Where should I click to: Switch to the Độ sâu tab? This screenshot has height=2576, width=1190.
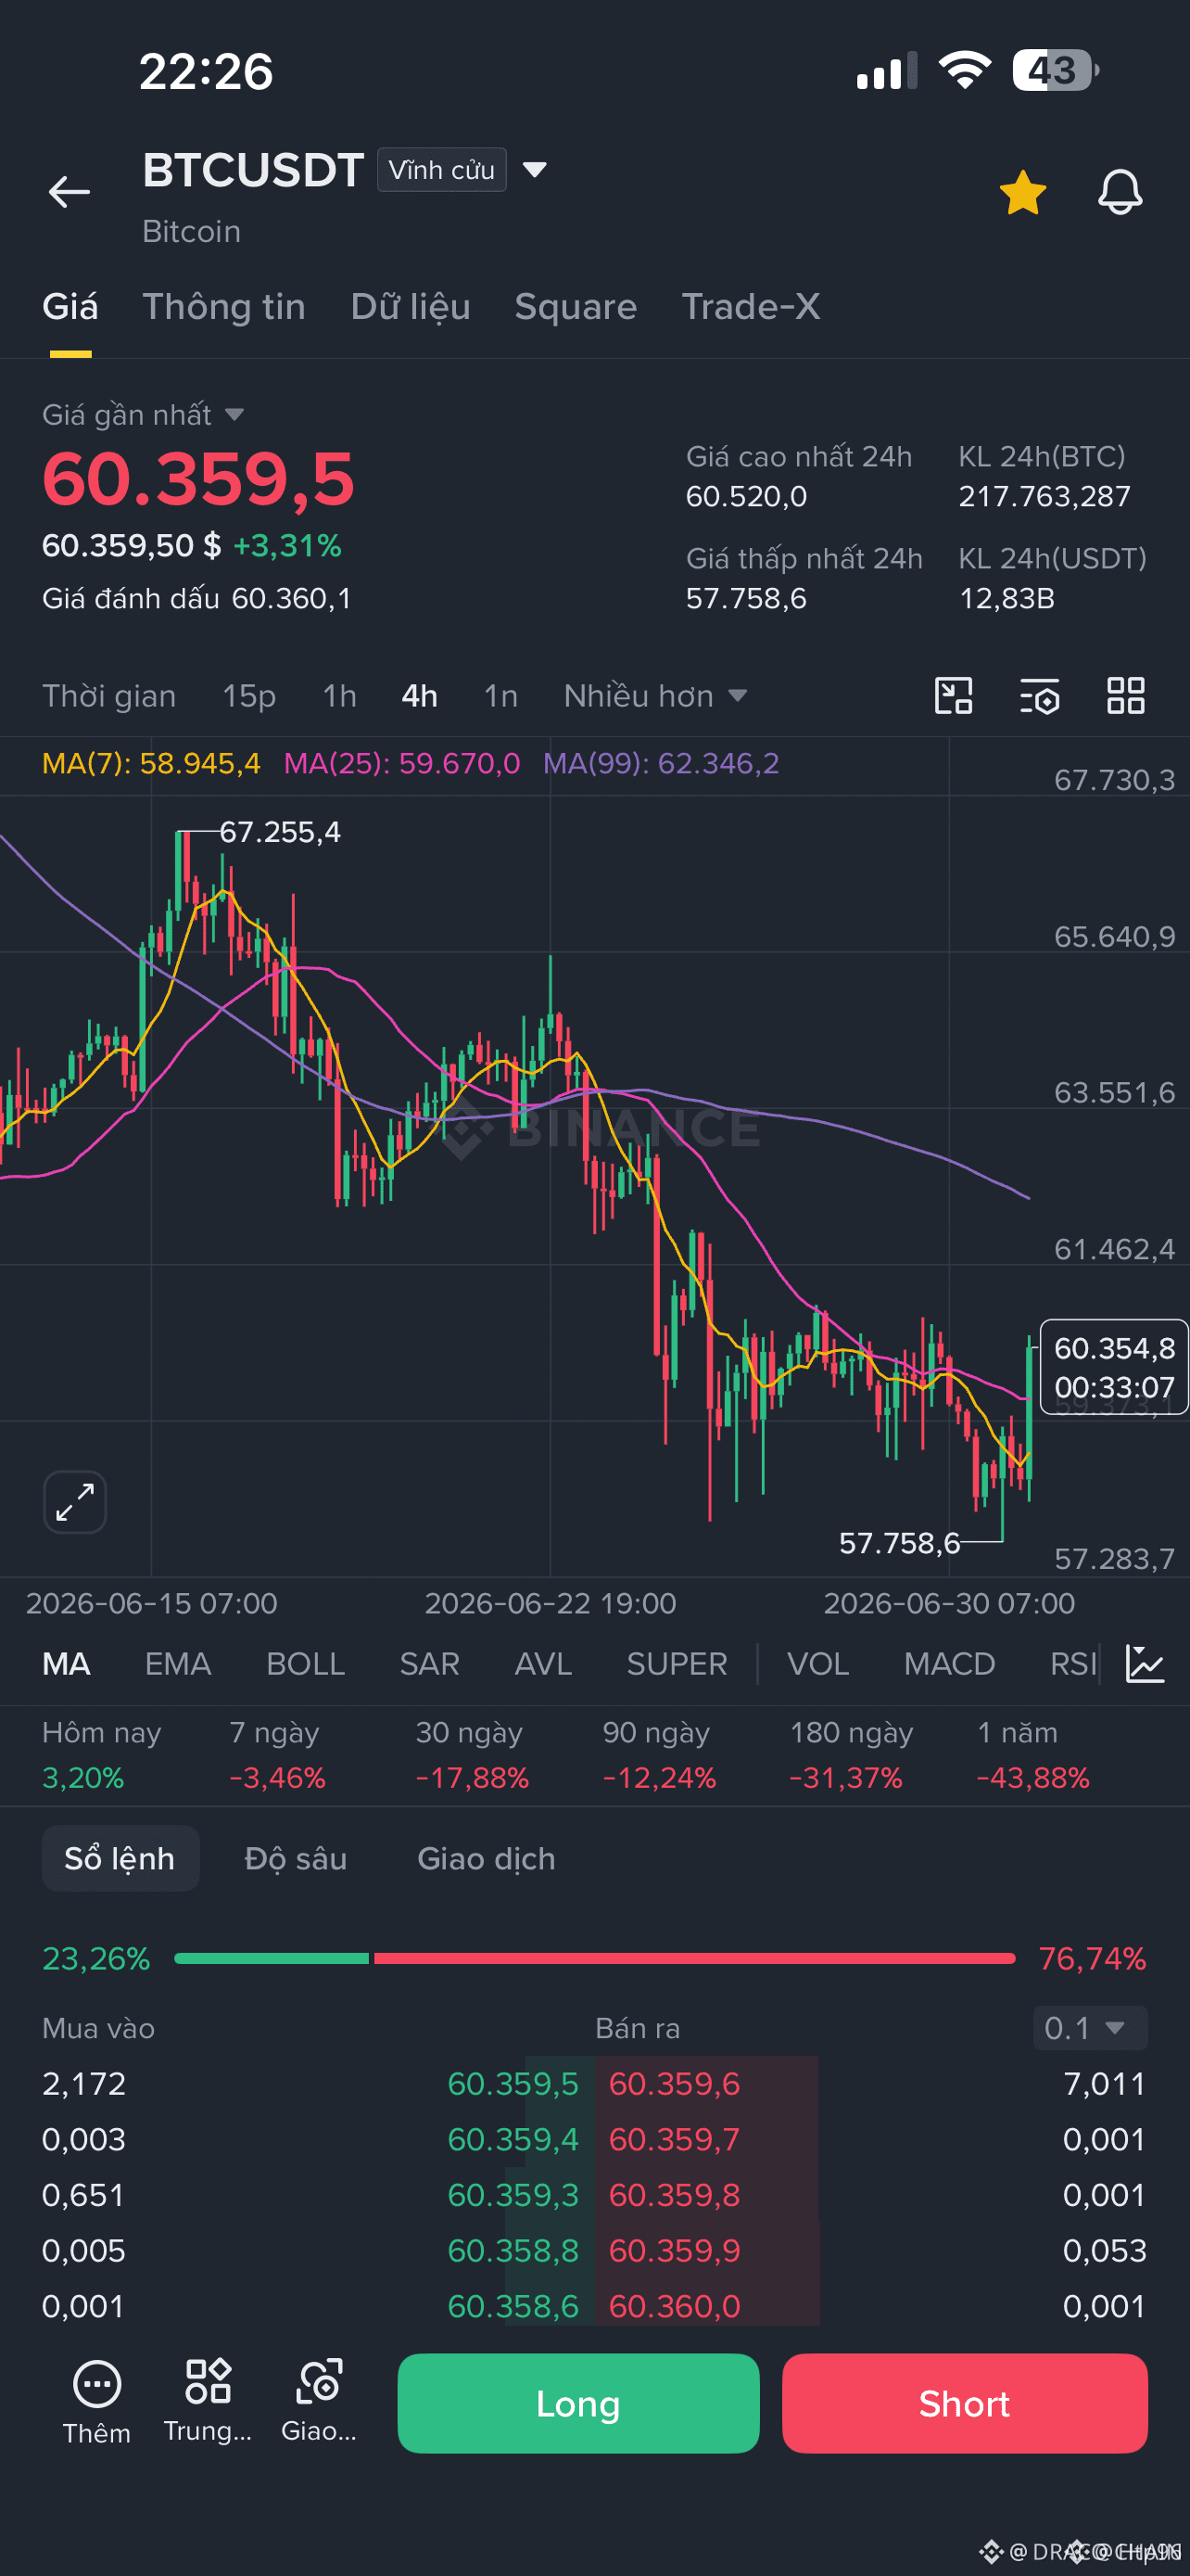coord(296,1858)
